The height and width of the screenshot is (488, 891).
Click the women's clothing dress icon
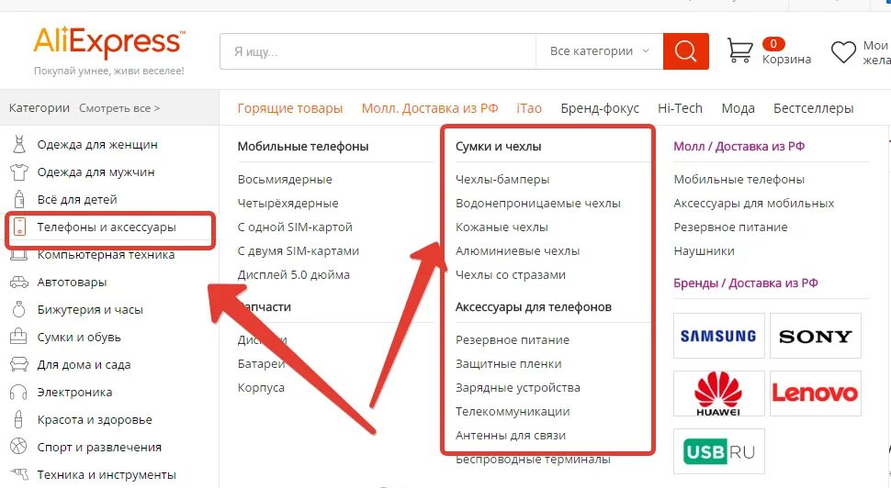19,145
